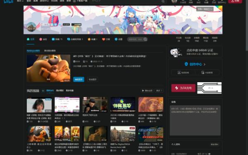Open the orange-toned video thumbnail in first row
Image resolution: width=248 pixels, height=155 pixels.
tap(151, 105)
